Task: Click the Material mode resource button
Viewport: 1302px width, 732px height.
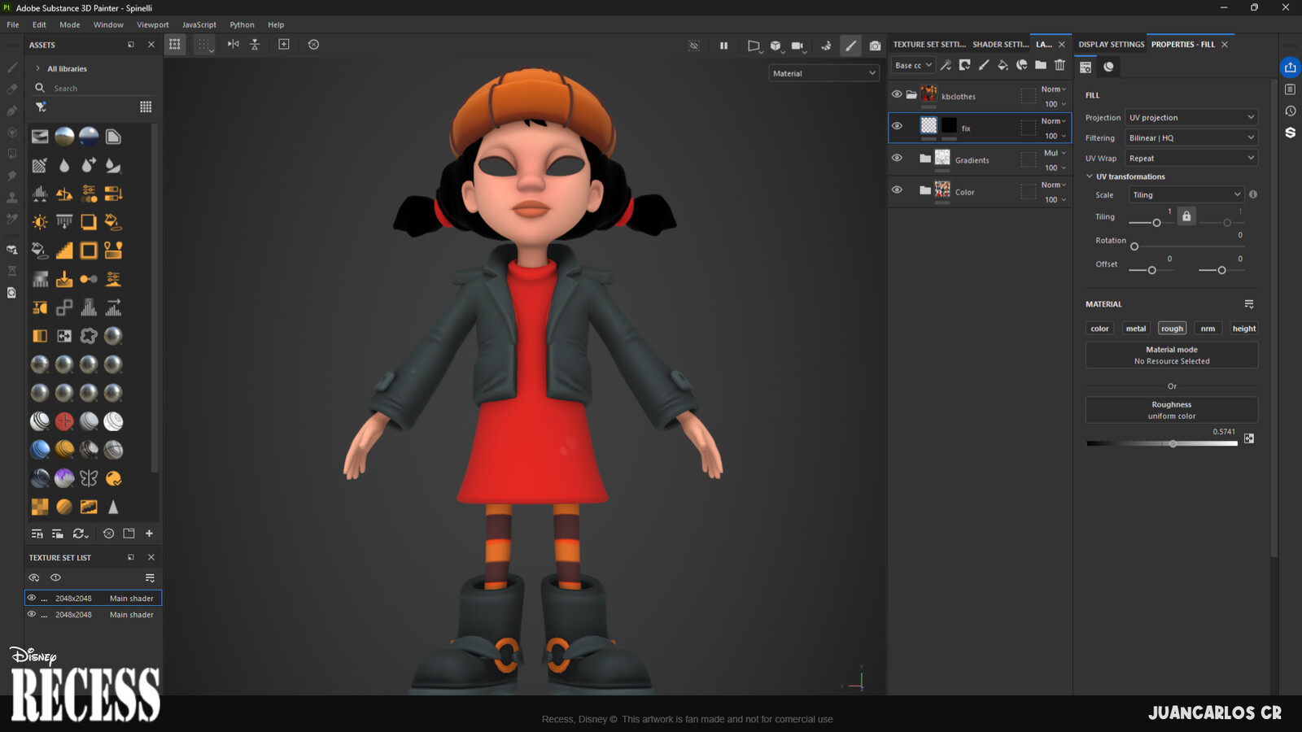Action: (1171, 355)
